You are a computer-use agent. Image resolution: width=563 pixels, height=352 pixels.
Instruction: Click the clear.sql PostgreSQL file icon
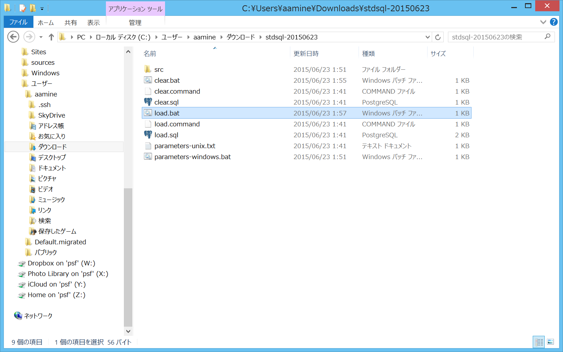[x=148, y=102]
